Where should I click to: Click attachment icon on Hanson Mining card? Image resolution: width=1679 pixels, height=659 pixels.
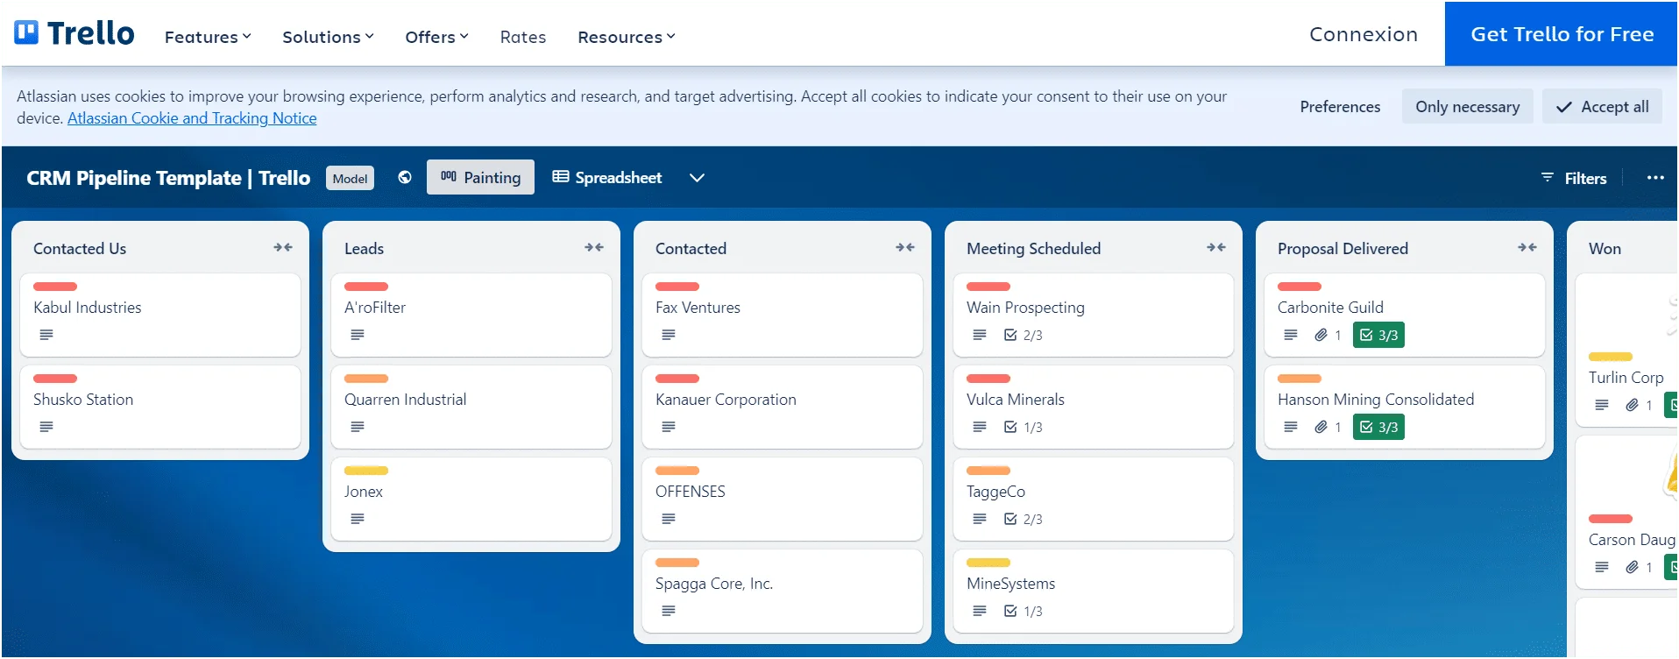[x=1321, y=427]
